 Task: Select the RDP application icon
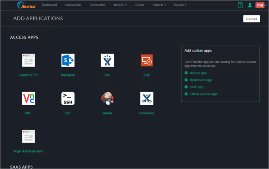147,61
